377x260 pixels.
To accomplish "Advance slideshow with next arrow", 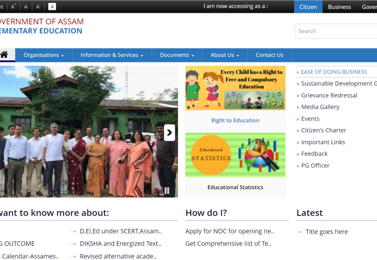I will pos(169,133).
